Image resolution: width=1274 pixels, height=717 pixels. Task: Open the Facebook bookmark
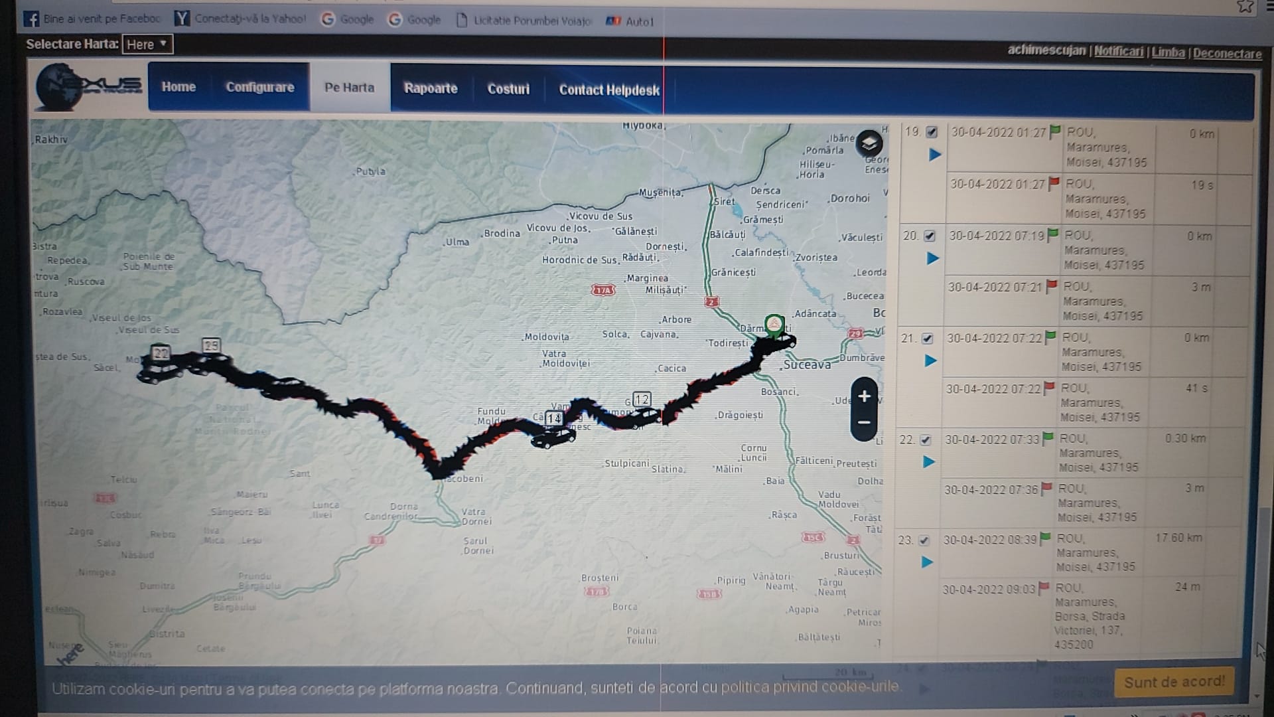click(93, 19)
